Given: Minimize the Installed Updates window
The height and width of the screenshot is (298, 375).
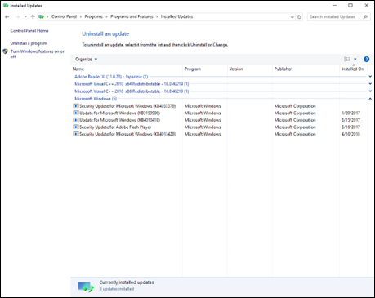Looking at the screenshot, I should [x=335, y=6].
